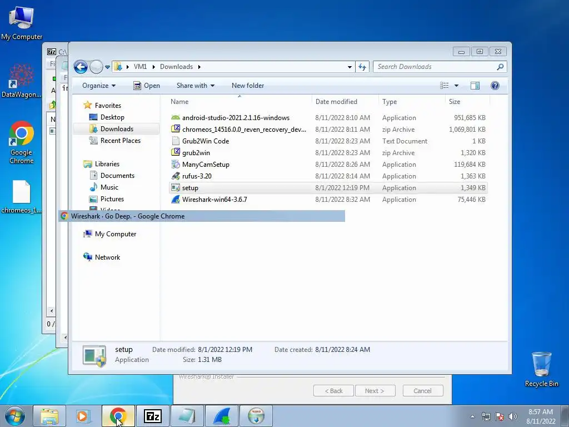Open the Organize menu

pos(99,86)
